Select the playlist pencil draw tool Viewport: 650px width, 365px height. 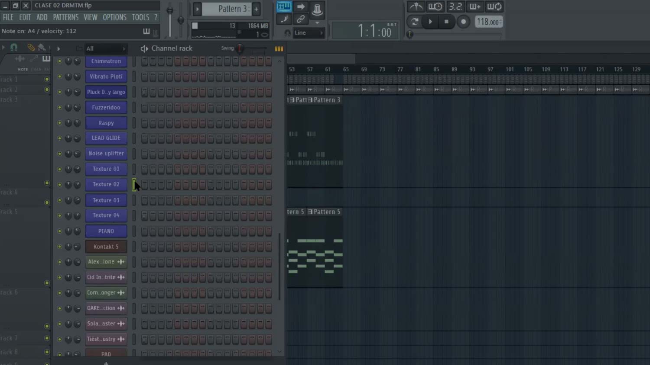point(31,48)
